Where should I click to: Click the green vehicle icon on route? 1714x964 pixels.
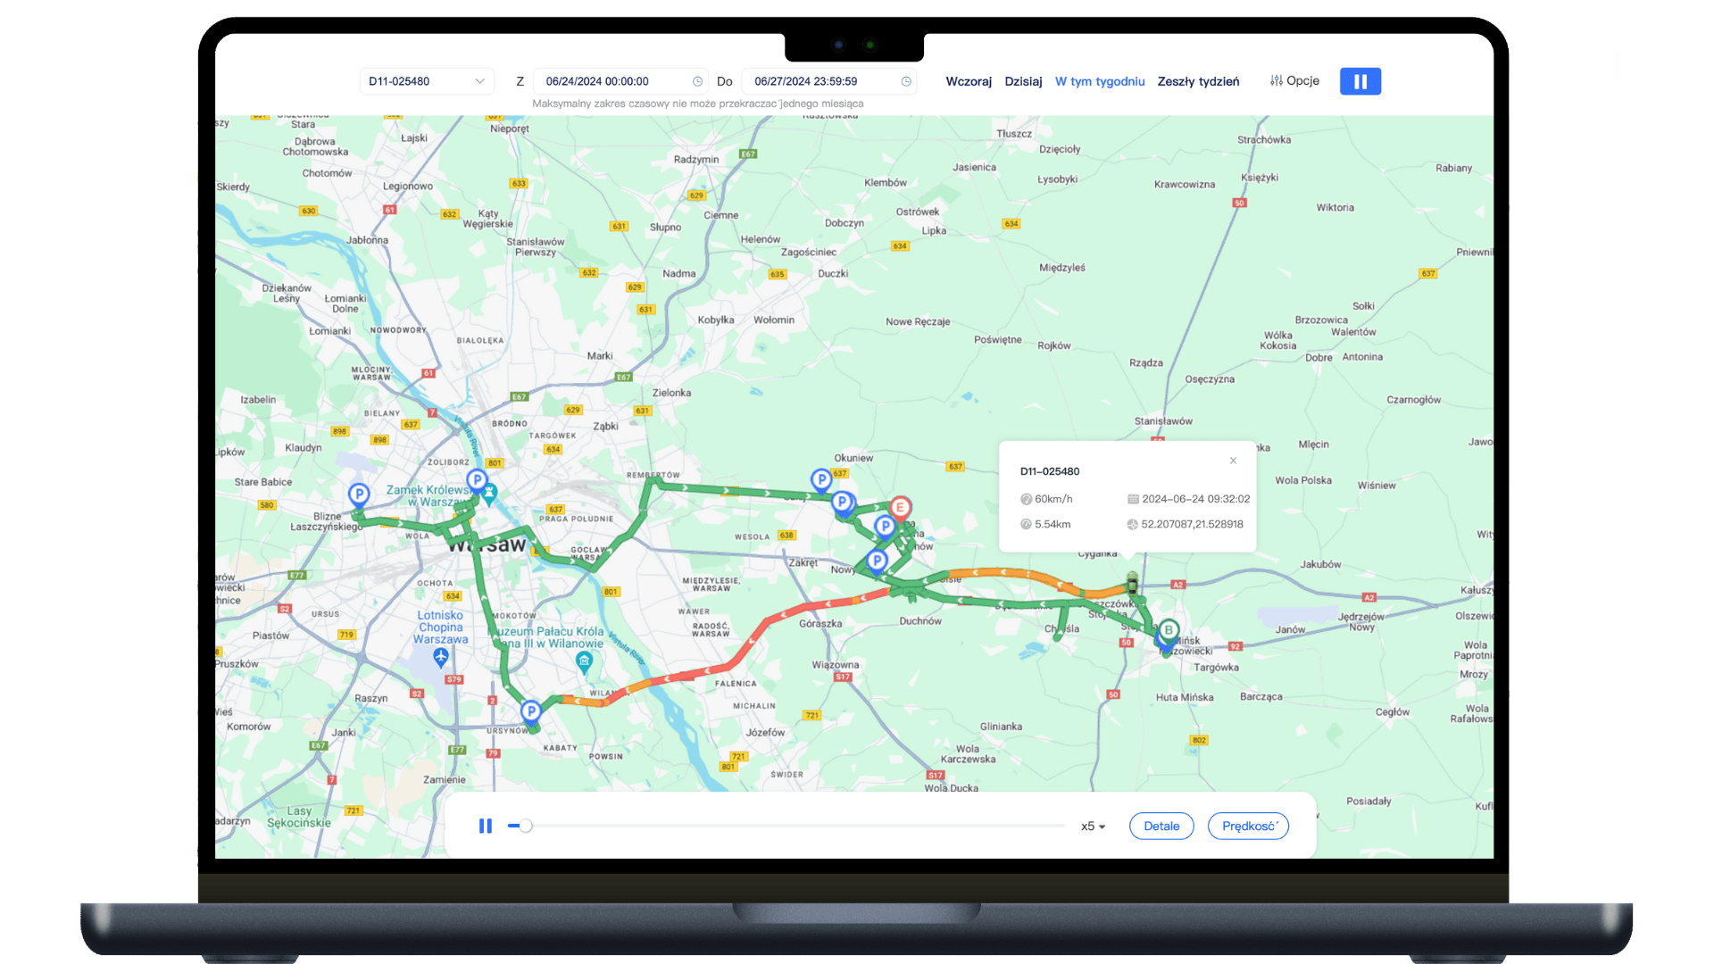coord(1132,585)
